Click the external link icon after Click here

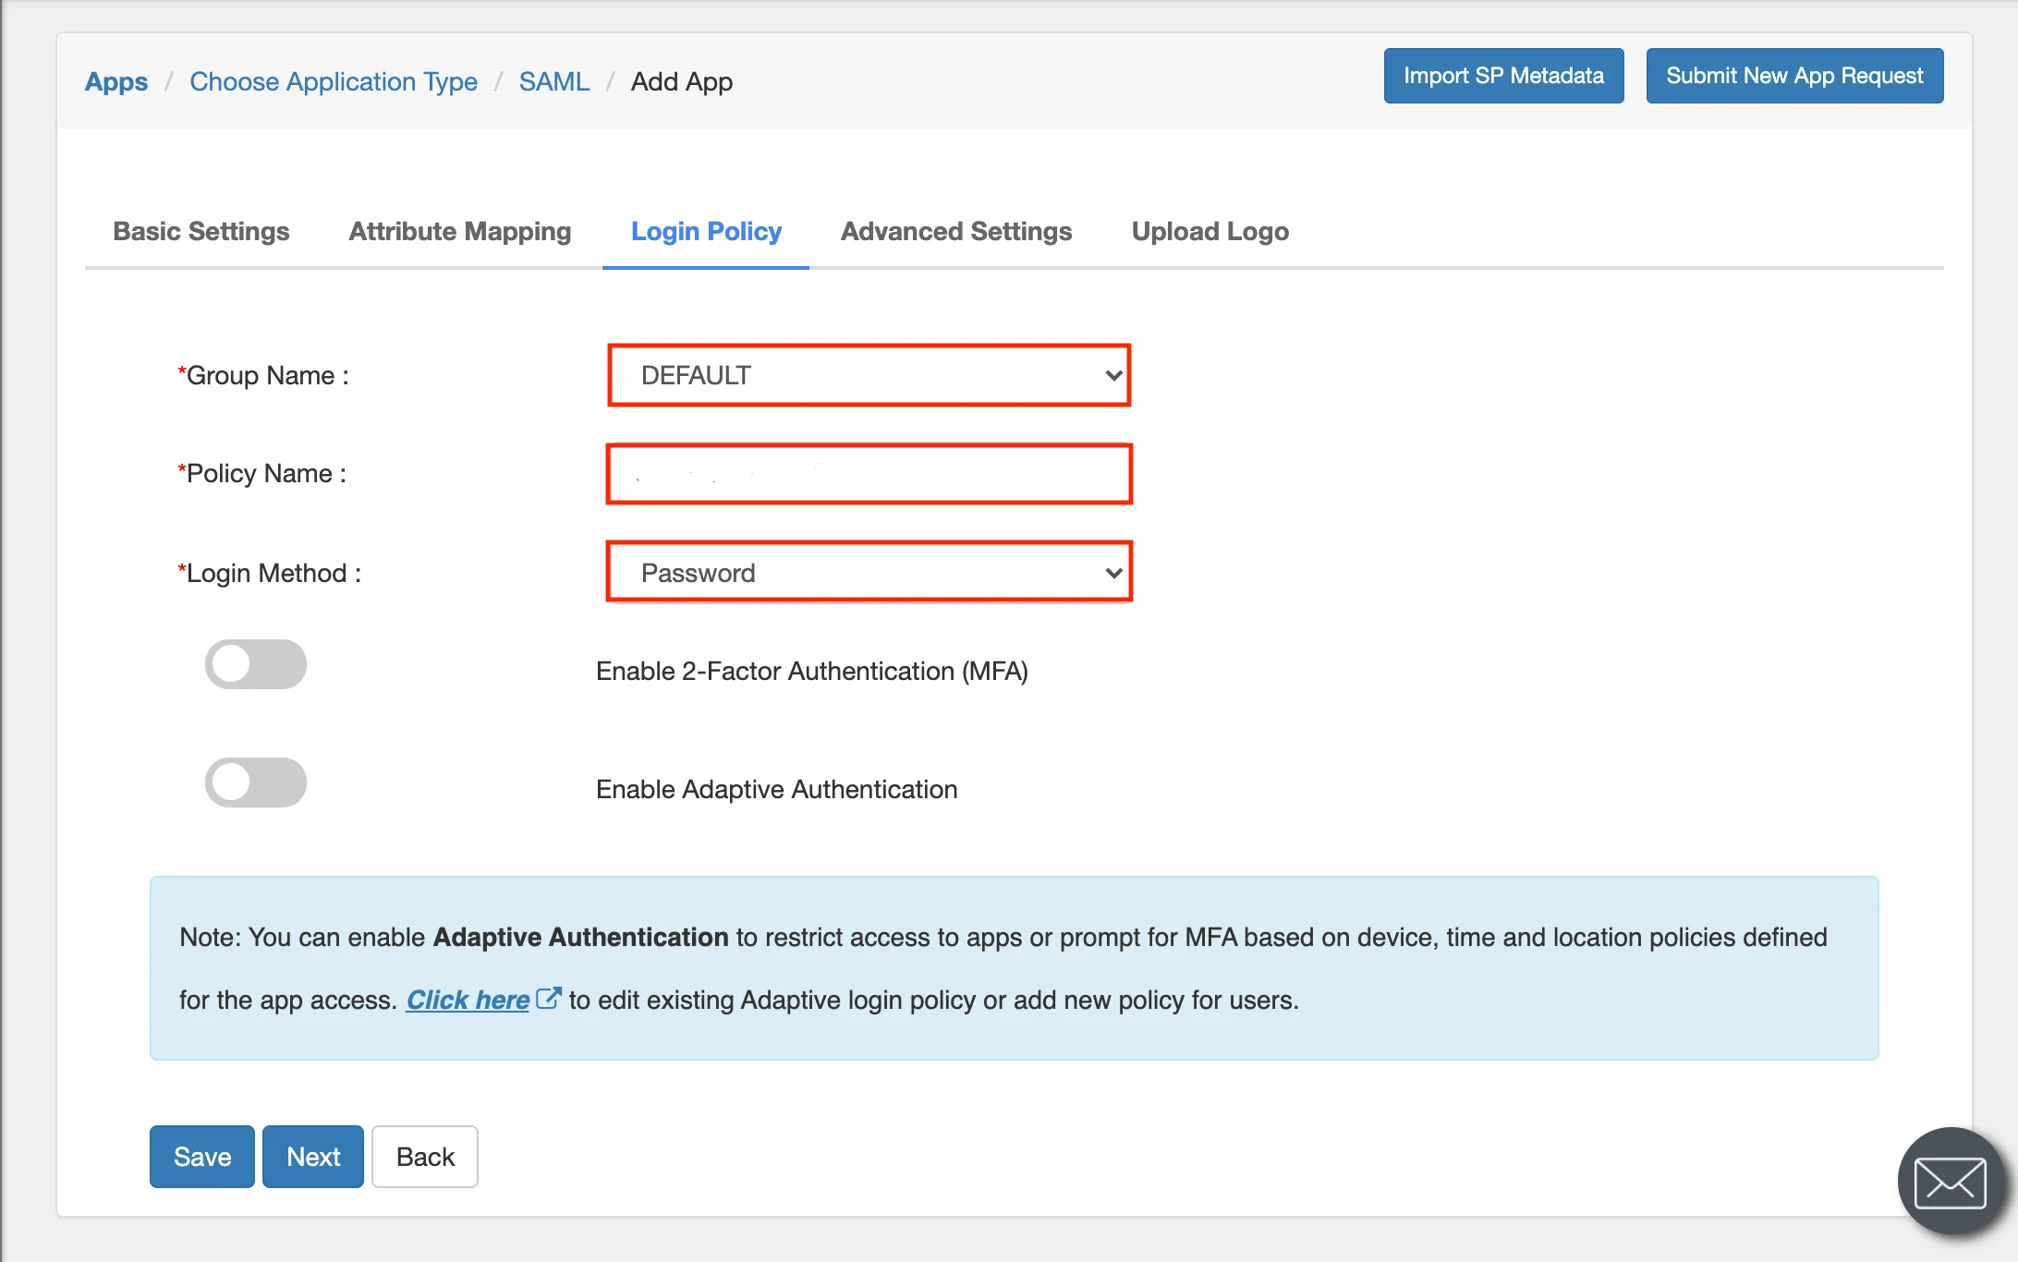click(x=549, y=999)
